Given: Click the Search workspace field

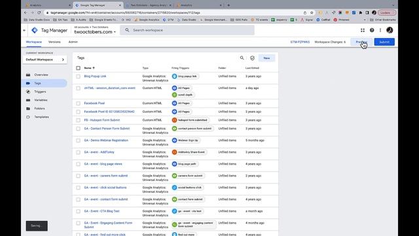Looking at the screenshot, I should (x=187, y=30).
